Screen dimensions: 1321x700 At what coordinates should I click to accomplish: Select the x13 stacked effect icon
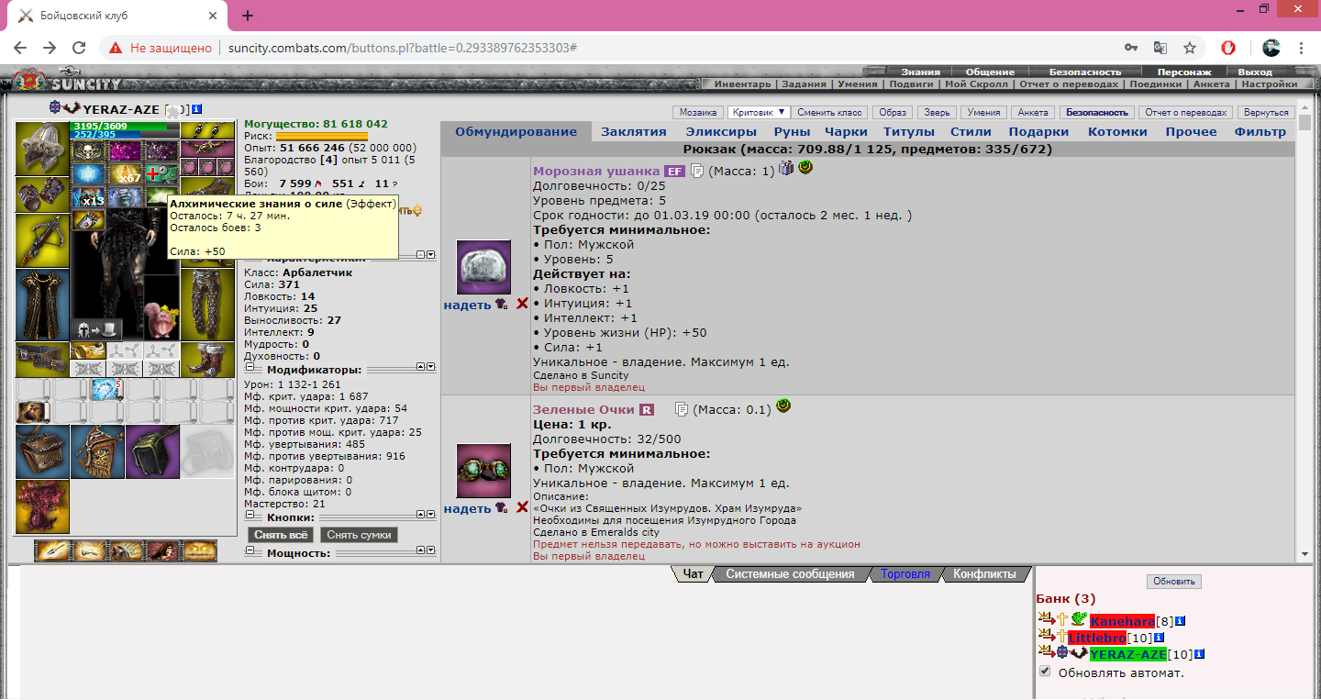tap(89, 197)
